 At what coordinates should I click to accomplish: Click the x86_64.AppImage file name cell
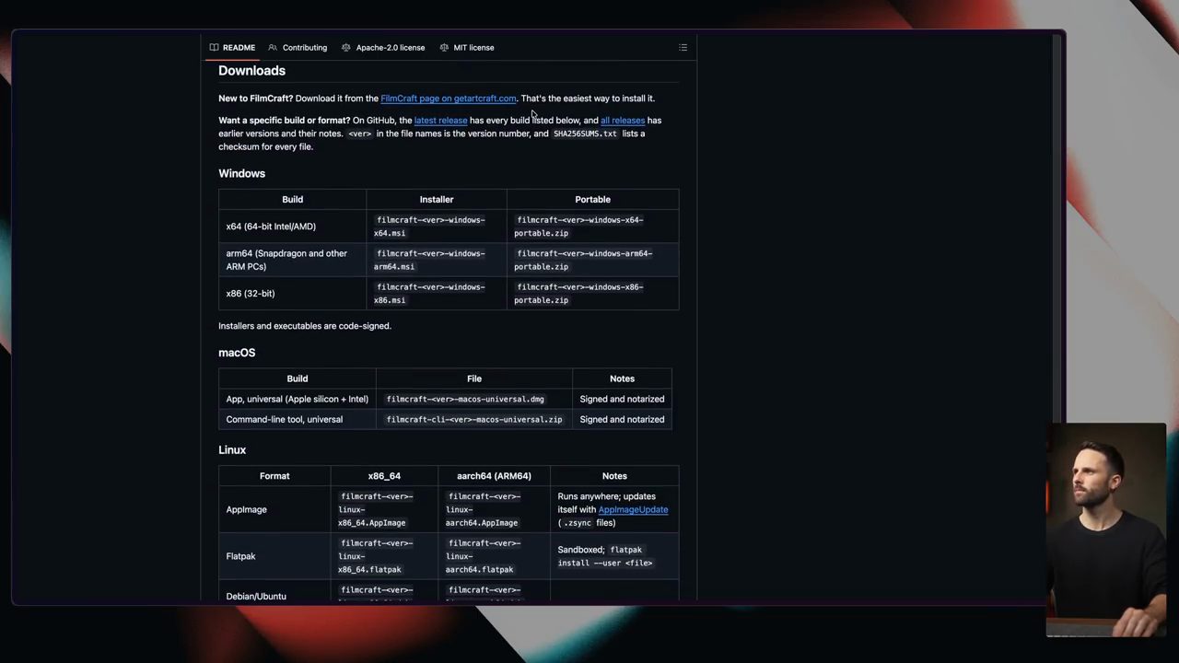(x=384, y=510)
